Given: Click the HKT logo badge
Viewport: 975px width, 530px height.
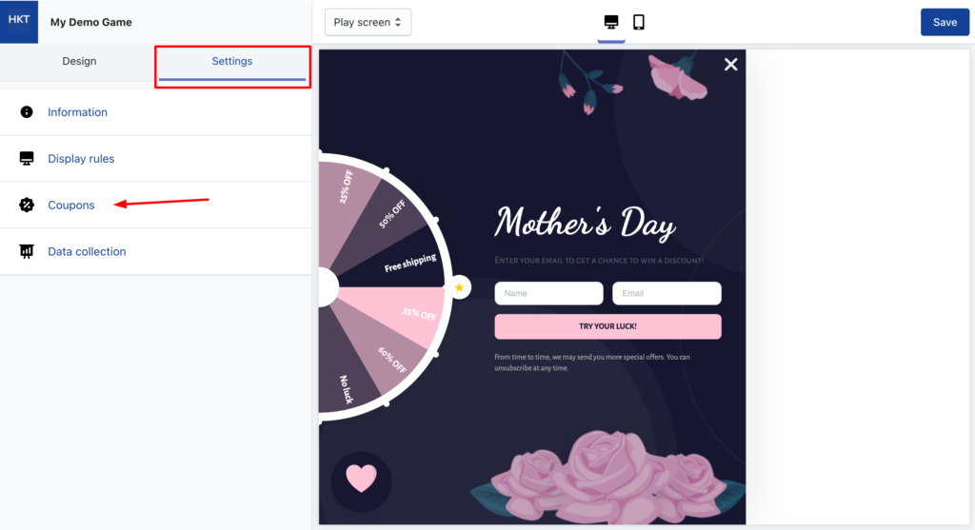Looking at the screenshot, I should coord(19,22).
